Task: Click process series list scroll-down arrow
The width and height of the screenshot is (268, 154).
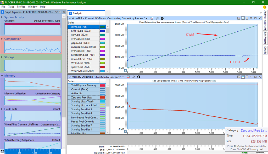Action: 108,71
